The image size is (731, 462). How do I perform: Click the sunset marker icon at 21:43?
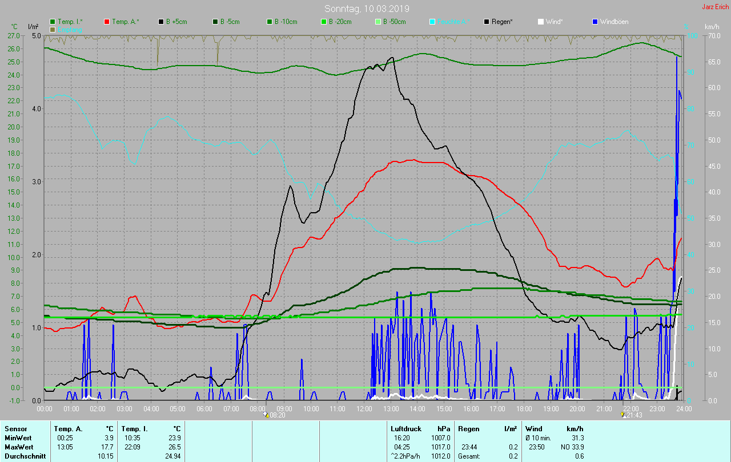tap(624, 415)
